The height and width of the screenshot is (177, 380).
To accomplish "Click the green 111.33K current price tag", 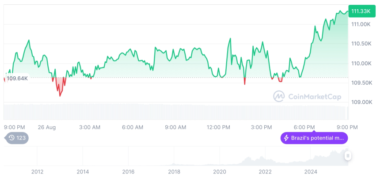I will (360, 11).
